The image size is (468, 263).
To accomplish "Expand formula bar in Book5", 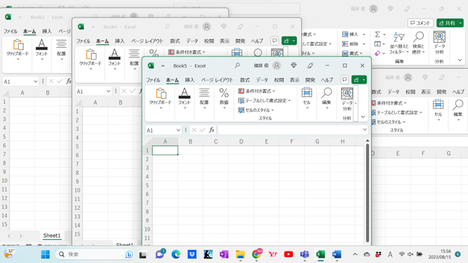I will point(364,130).
